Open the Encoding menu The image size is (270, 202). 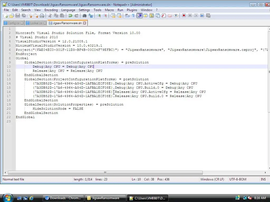[51, 10]
